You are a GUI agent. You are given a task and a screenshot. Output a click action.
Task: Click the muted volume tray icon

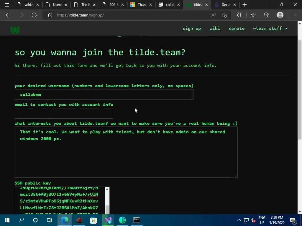point(253,220)
